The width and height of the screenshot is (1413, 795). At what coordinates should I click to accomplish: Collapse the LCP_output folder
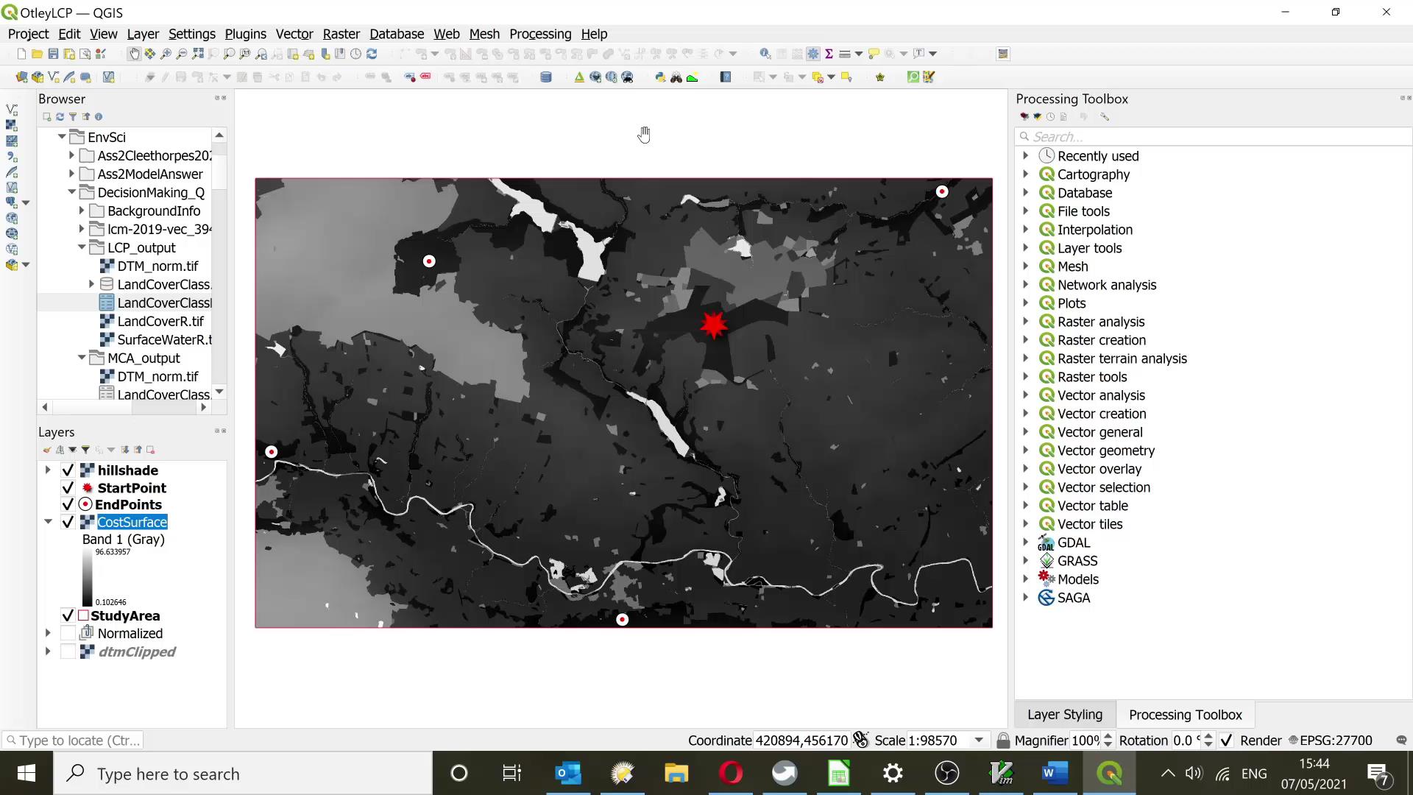[81, 248]
